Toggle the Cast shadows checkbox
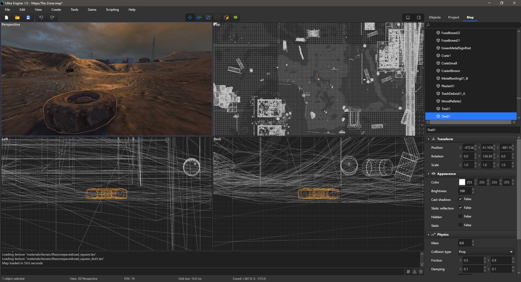 [x=460, y=199]
